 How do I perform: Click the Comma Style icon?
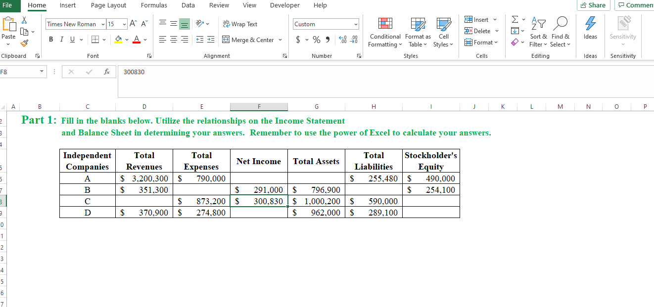(x=327, y=40)
